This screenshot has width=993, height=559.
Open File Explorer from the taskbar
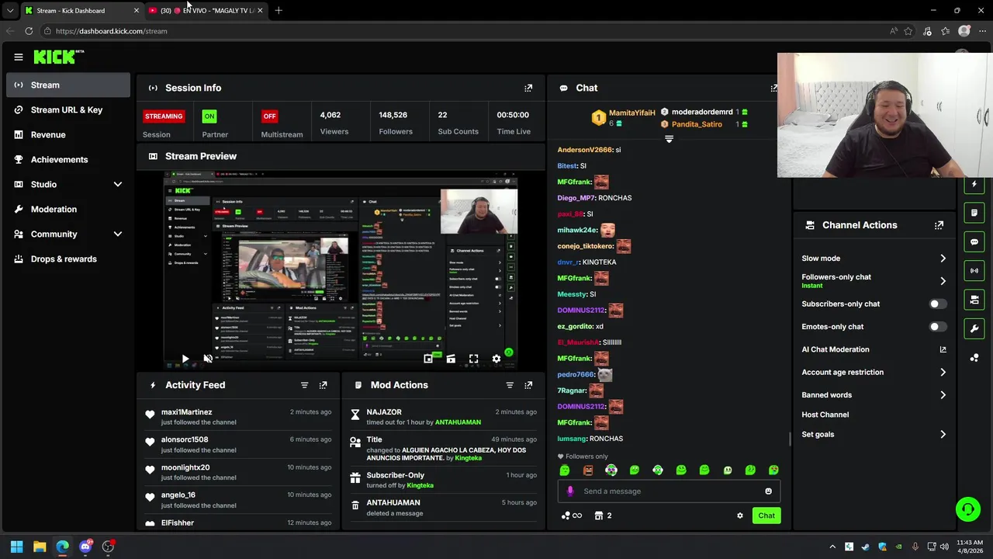coord(40,547)
